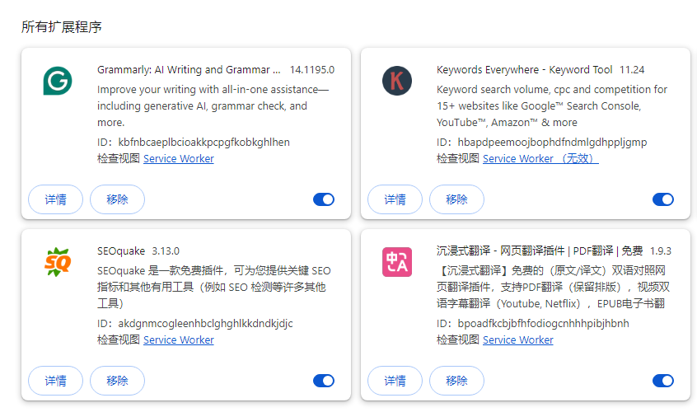Remove SEOquake with its 移除 button

pos(117,381)
